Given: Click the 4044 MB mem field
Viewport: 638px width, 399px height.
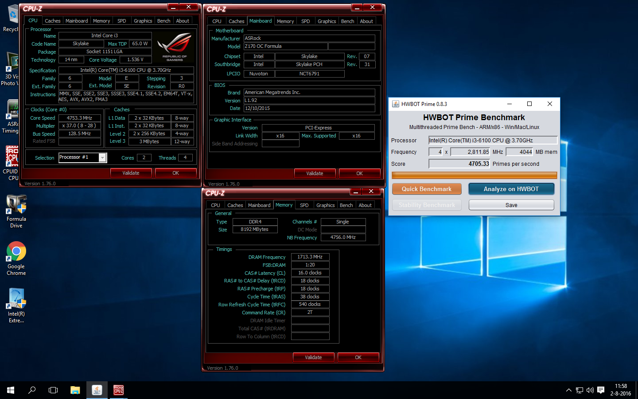Looking at the screenshot, I should pos(519,152).
